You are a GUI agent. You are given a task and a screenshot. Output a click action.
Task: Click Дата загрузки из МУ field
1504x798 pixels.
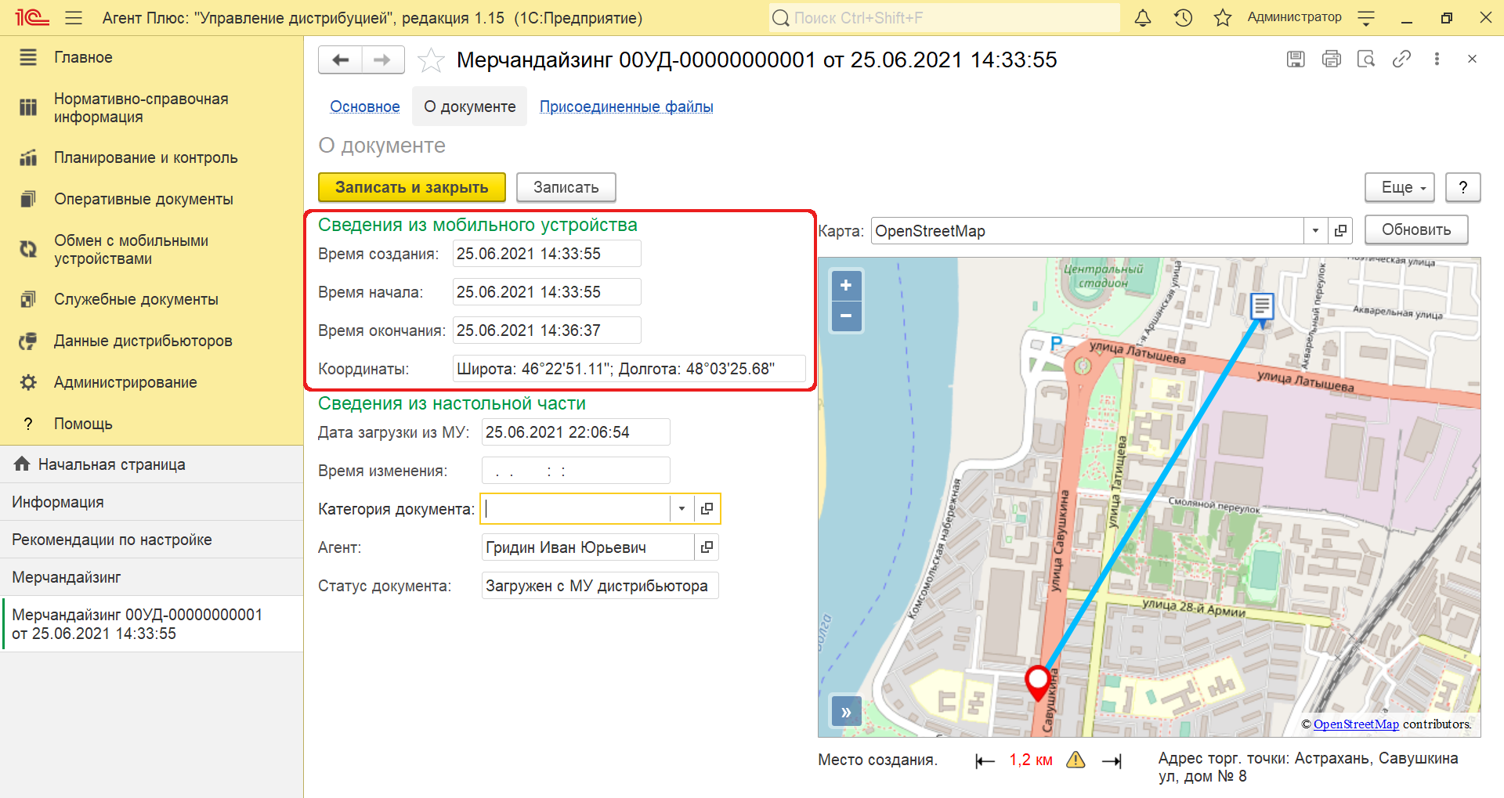(x=576, y=432)
